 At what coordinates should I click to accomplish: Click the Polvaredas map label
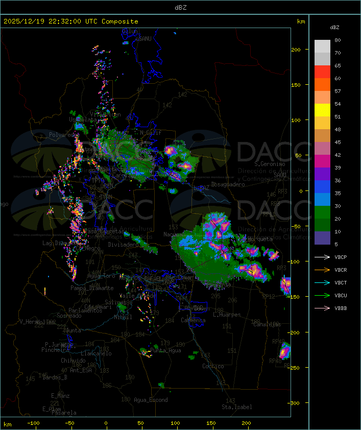pyautogui.click(x=63, y=135)
